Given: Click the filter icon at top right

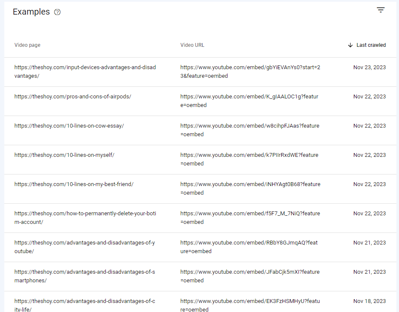Looking at the screenshot, I should pos(381,9).
